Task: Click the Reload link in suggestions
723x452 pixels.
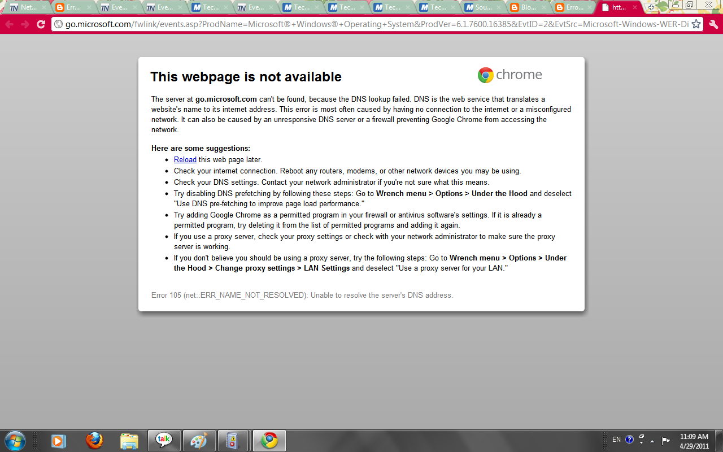Action: click(185, 160)
